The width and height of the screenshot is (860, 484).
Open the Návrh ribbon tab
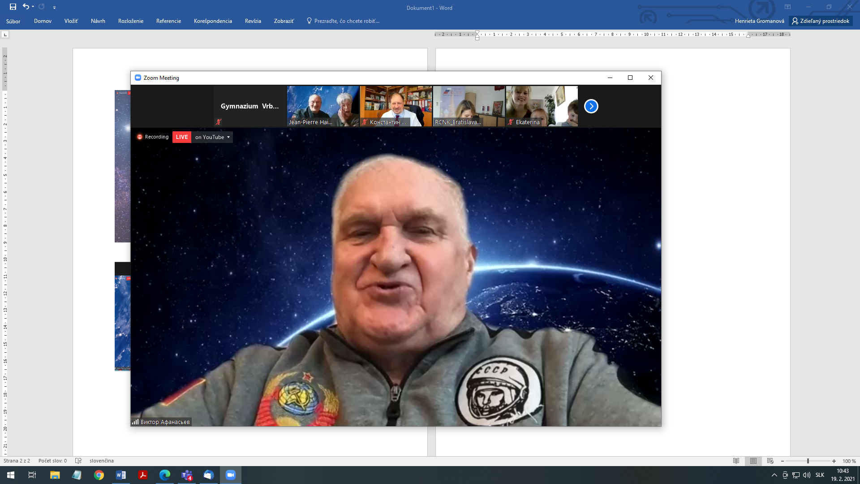(x=98, y=21)
